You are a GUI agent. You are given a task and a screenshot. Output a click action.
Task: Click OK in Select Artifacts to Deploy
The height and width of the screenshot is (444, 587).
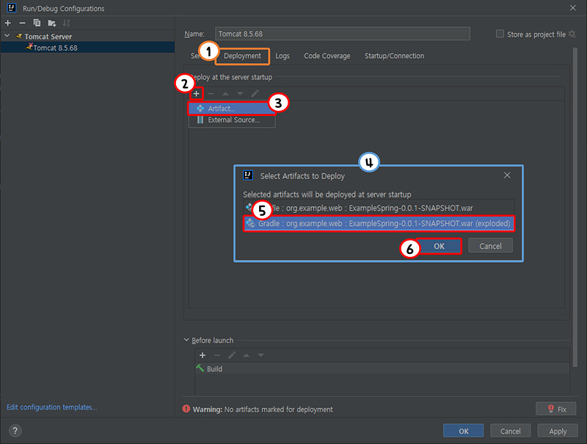point(439,246)
